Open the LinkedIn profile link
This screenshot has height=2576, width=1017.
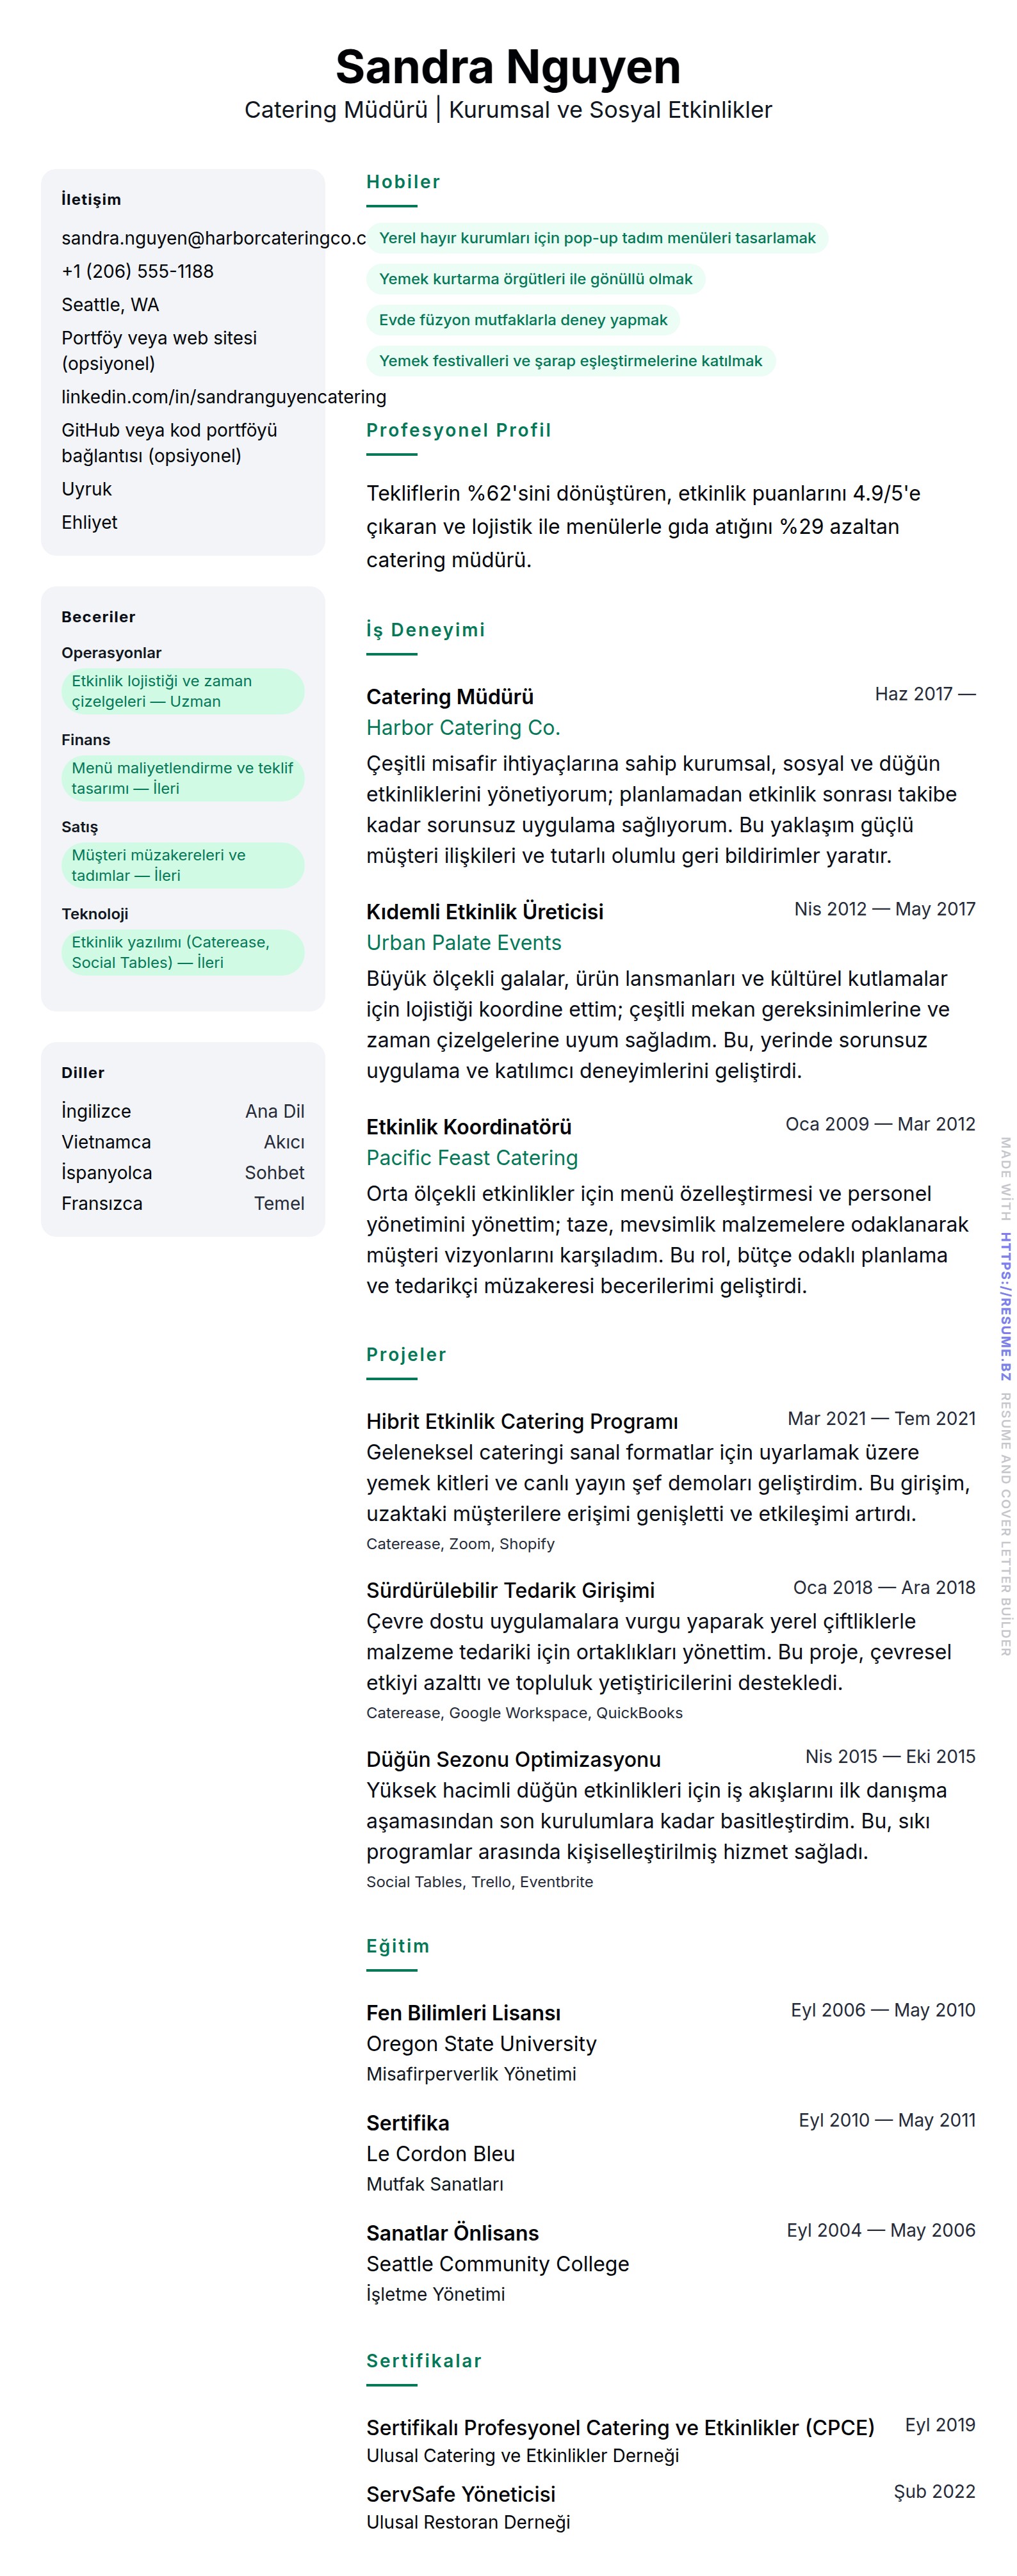point(223,397)
